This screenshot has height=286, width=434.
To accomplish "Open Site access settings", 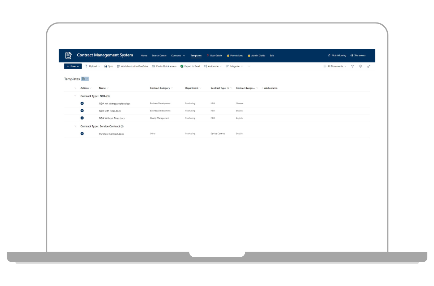I will coord(358,55).
